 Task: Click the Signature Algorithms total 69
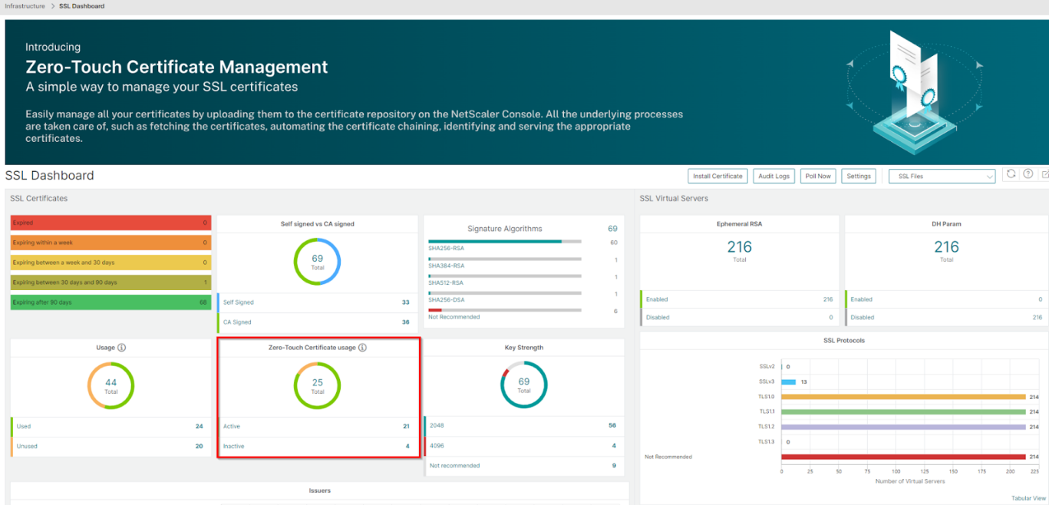[612, 229]
